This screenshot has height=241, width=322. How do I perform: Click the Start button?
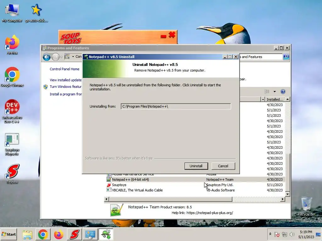[x=8, y=234]
